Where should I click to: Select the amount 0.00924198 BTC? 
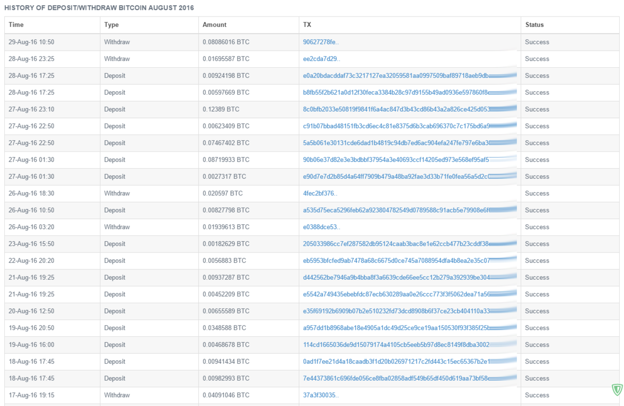[x=226, y=76]
